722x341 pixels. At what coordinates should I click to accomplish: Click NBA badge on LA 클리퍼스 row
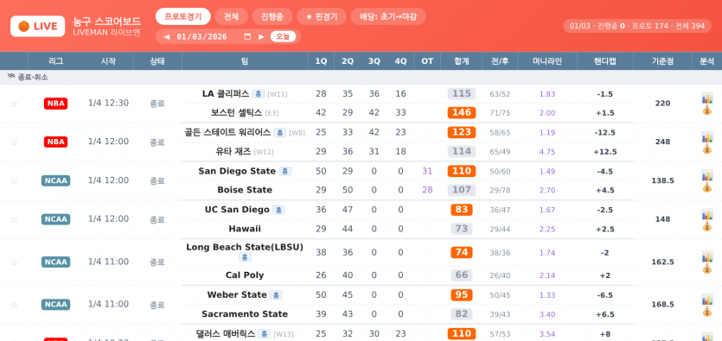pos(55,104)
